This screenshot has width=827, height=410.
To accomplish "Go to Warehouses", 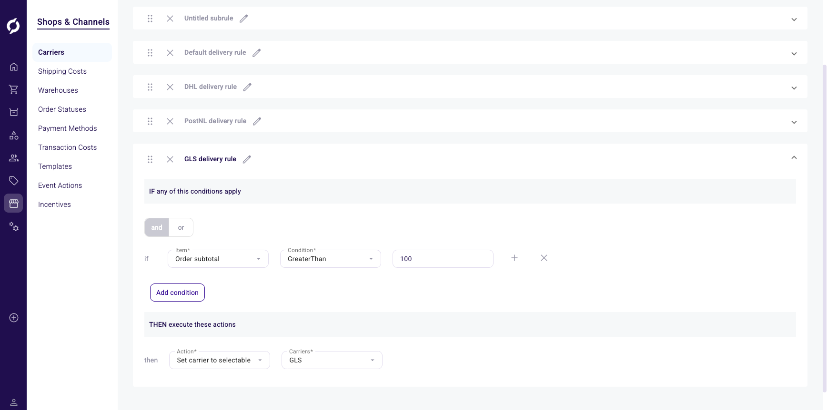I will (58, 90).
